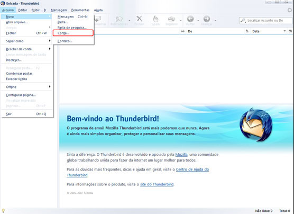Click the sort arrow in Data column
294x214 pixels.
click(x=284, y=31)
